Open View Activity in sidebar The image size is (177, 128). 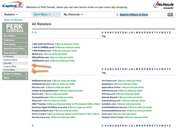[15, 44]
